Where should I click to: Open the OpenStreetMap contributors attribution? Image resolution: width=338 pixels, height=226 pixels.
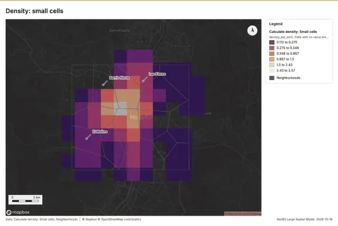(119, 219)
